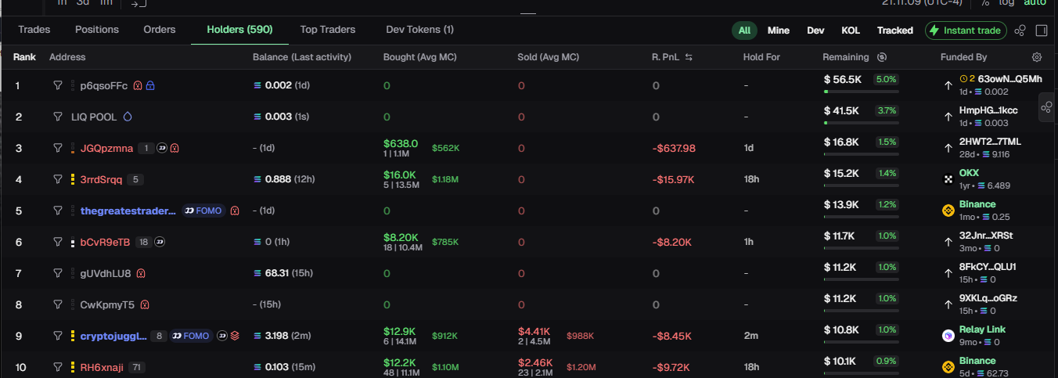Click the bubble map icon next to Instant trade
This screenshot has height=378, width=1058.
click(1020, 31)
